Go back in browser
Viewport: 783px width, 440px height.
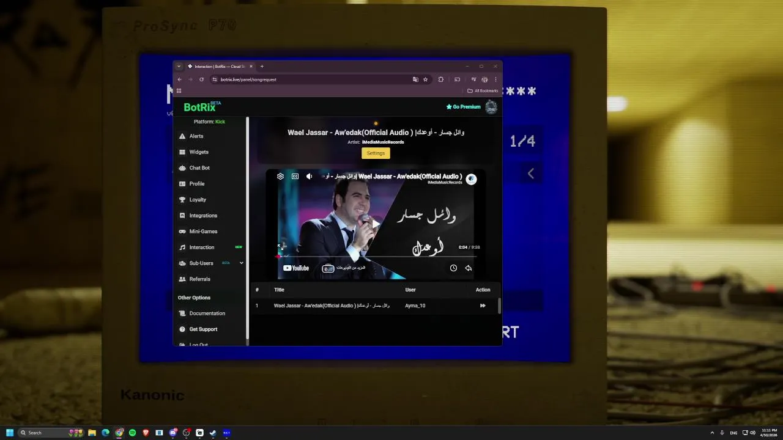click(x=179, y=79)
